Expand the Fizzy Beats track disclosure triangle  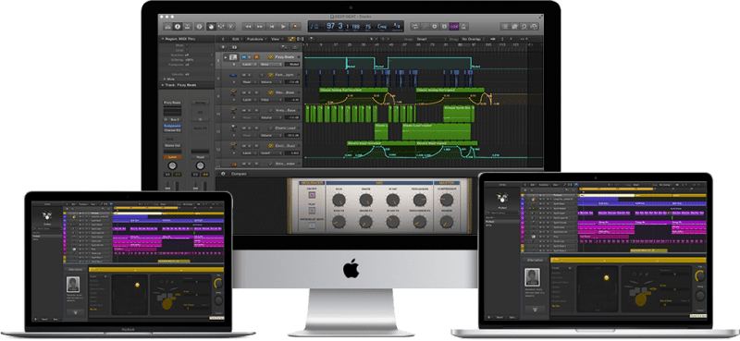(226, 57)
